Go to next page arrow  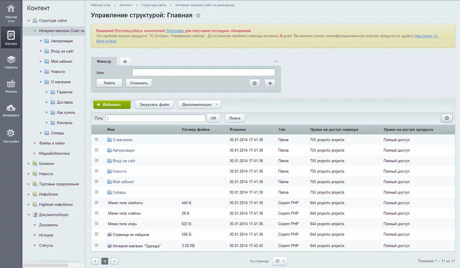coord(114,261)
